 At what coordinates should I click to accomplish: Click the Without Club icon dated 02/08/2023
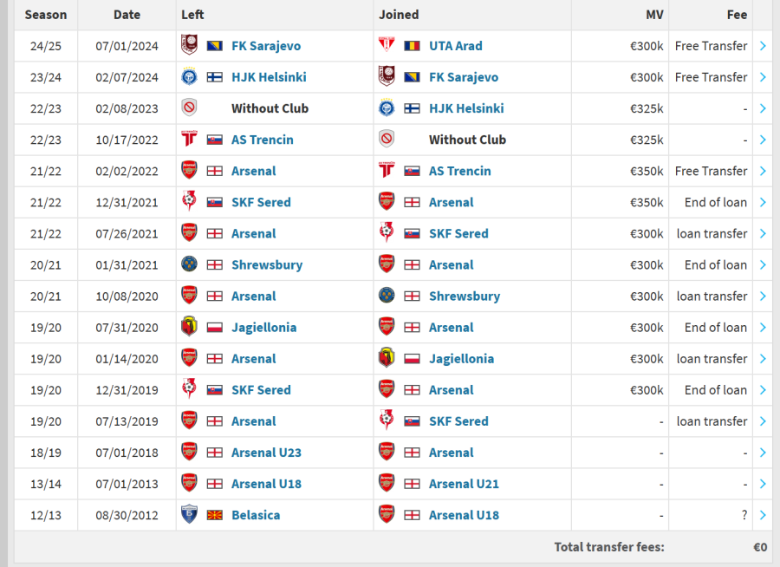coord(189,108)
